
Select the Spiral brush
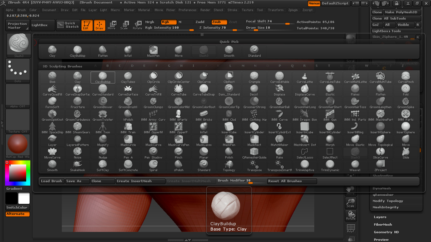coord(153,166)
